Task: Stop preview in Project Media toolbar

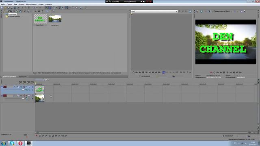Action: 39,11
